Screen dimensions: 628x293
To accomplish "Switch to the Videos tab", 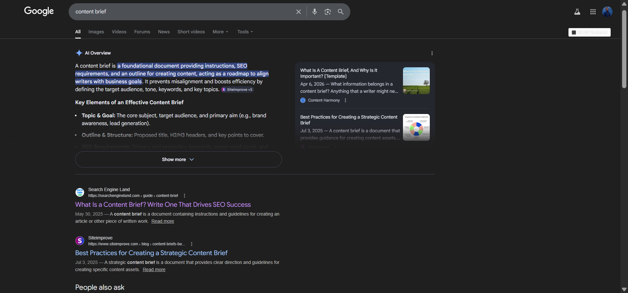I will point(119,32).
